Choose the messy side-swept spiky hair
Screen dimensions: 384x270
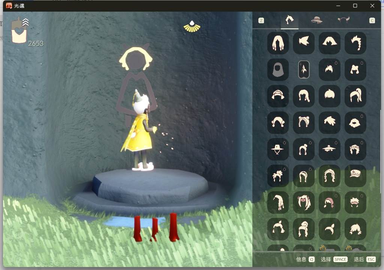pos(330,123)
